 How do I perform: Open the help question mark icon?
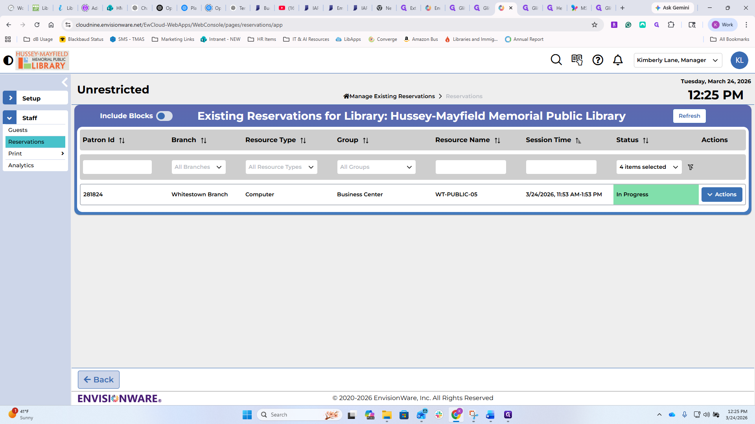(x=598, y=60)
